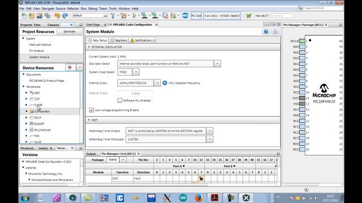Open Adobe Reader from the taskbar
Viewport: 362px width, 203px height.
214,198
